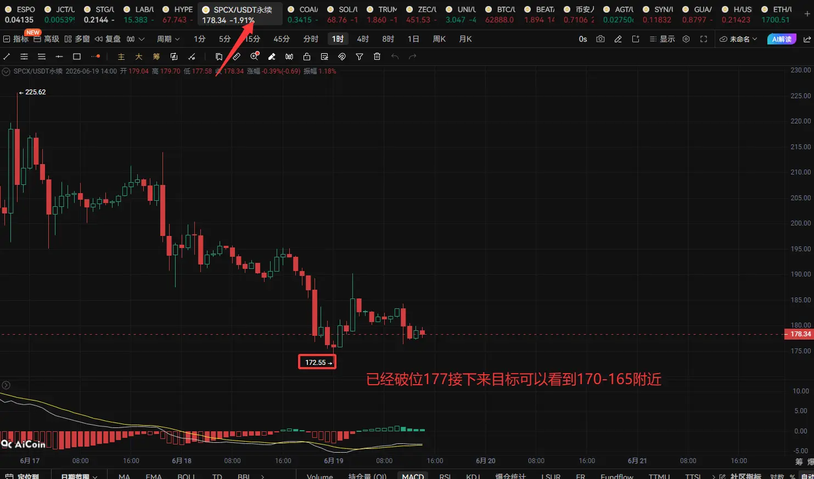Toggle the 筹 chip distribution indicator
Viewport: 814px width, 479px height.
tap(156, 57)
